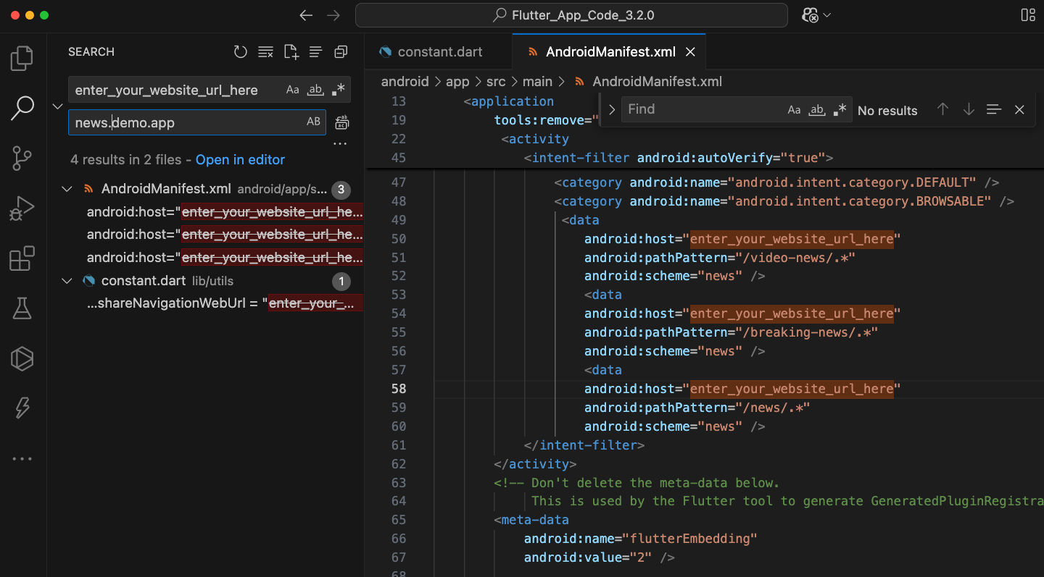Open new search editor

point(291,52)
